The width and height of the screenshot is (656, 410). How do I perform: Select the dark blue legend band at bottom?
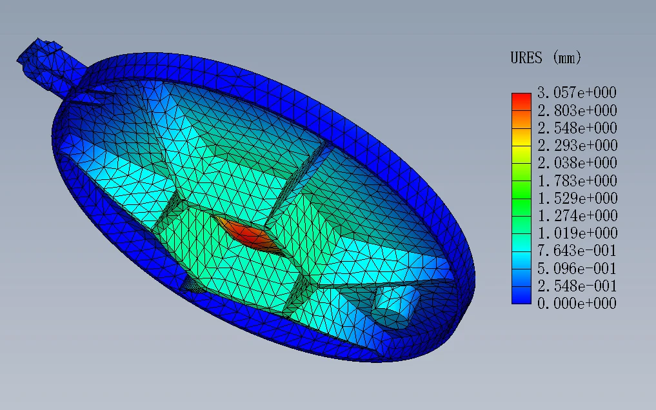[x=521, y=295]
